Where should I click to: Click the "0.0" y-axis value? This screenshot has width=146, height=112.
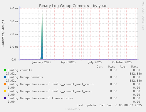[x=14, y=59]
